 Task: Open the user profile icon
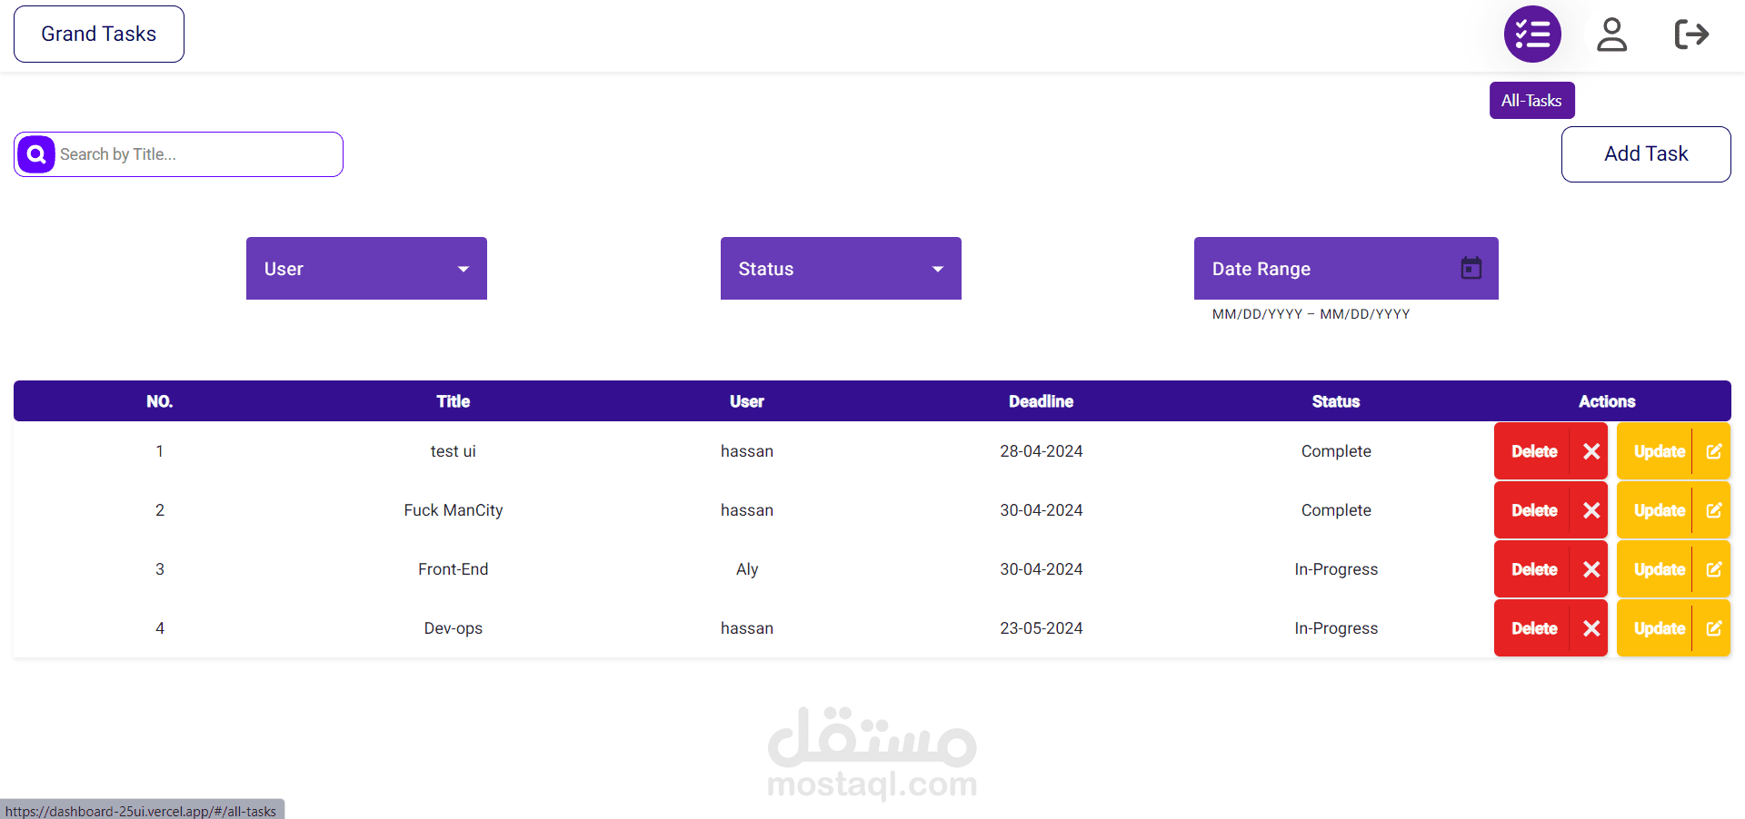tap(1612, 35)
